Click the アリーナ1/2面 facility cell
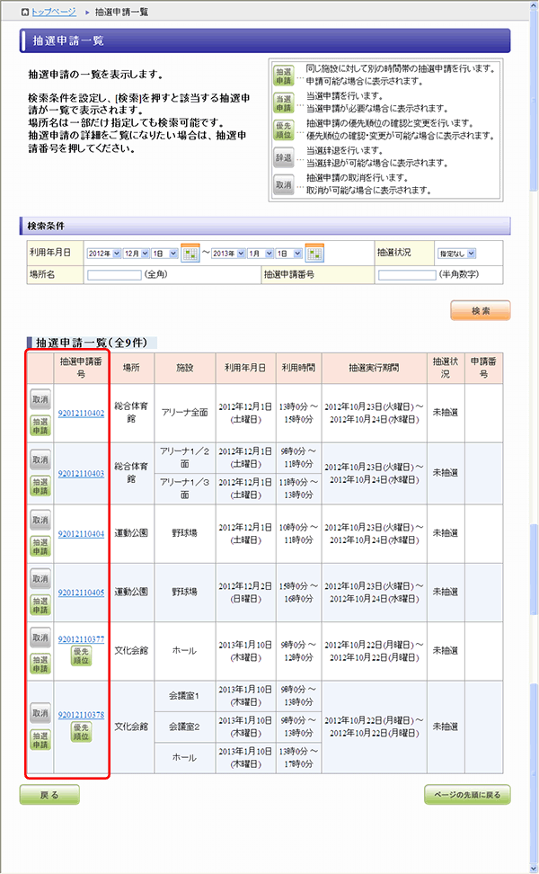Screen dimensions: 539x874 pos(185,458)
